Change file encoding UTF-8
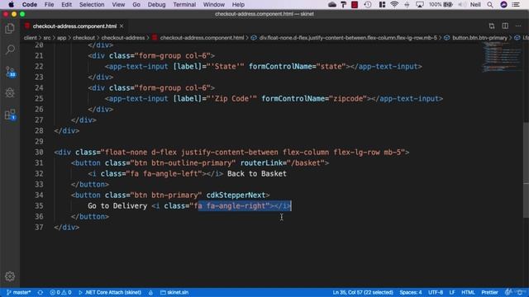The image size is (529, 297). (436, 292)
